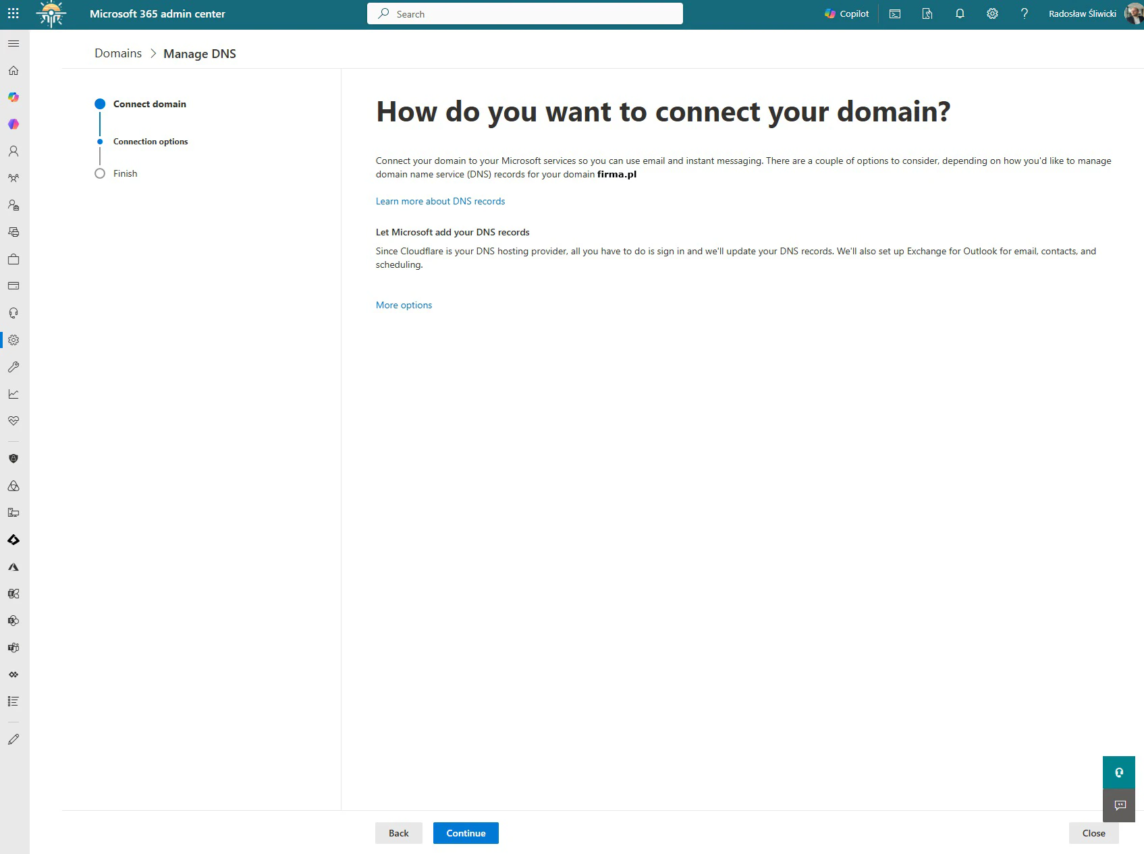This screenshot has width=1144, height=854.
Task: Open the Health heart icon
Action: [13, 421]
